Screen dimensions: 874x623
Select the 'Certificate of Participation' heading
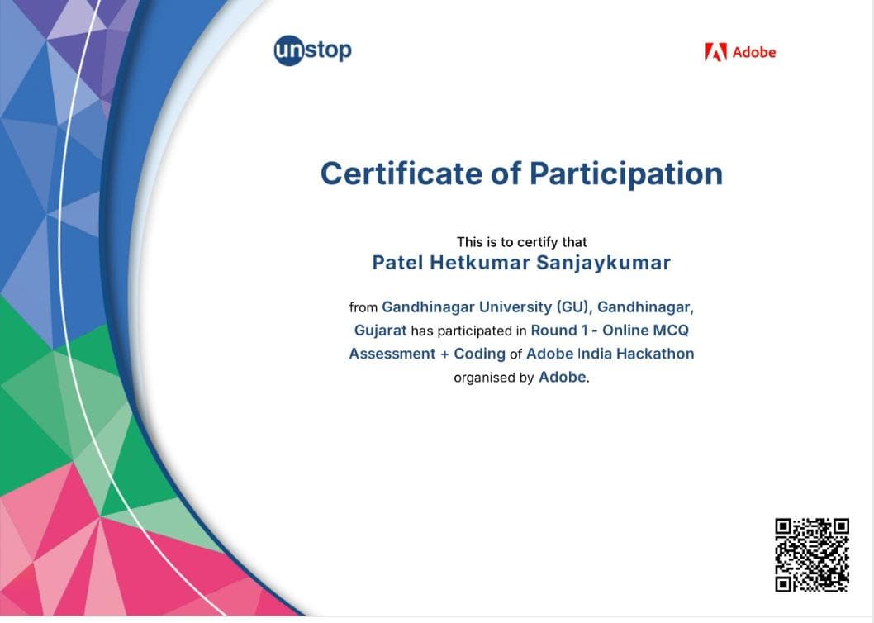click(x=520, y=174)
